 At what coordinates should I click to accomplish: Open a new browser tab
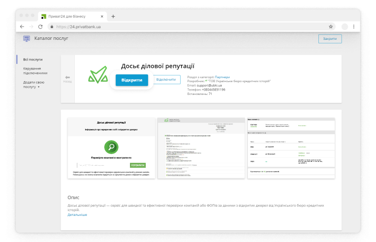(x=113, y=16)
